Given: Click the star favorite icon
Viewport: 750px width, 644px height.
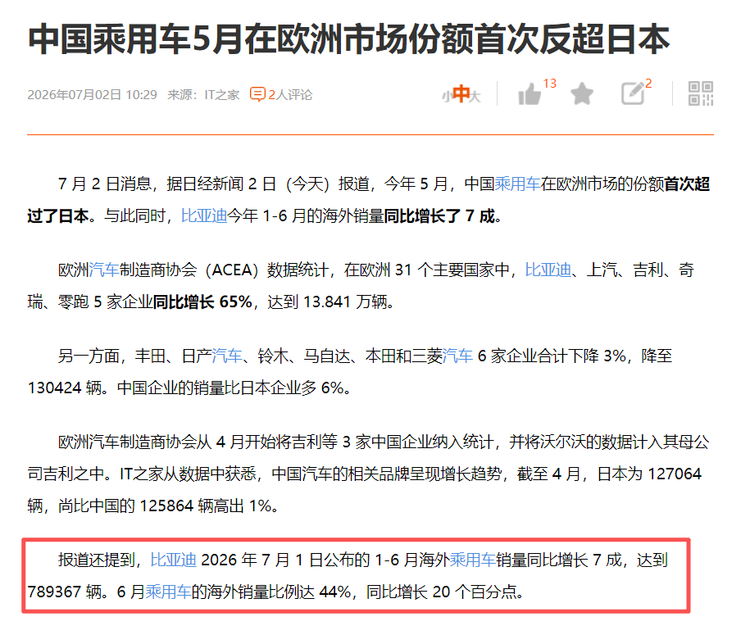Looking at the screenshot, I should [x=582, y=93].
